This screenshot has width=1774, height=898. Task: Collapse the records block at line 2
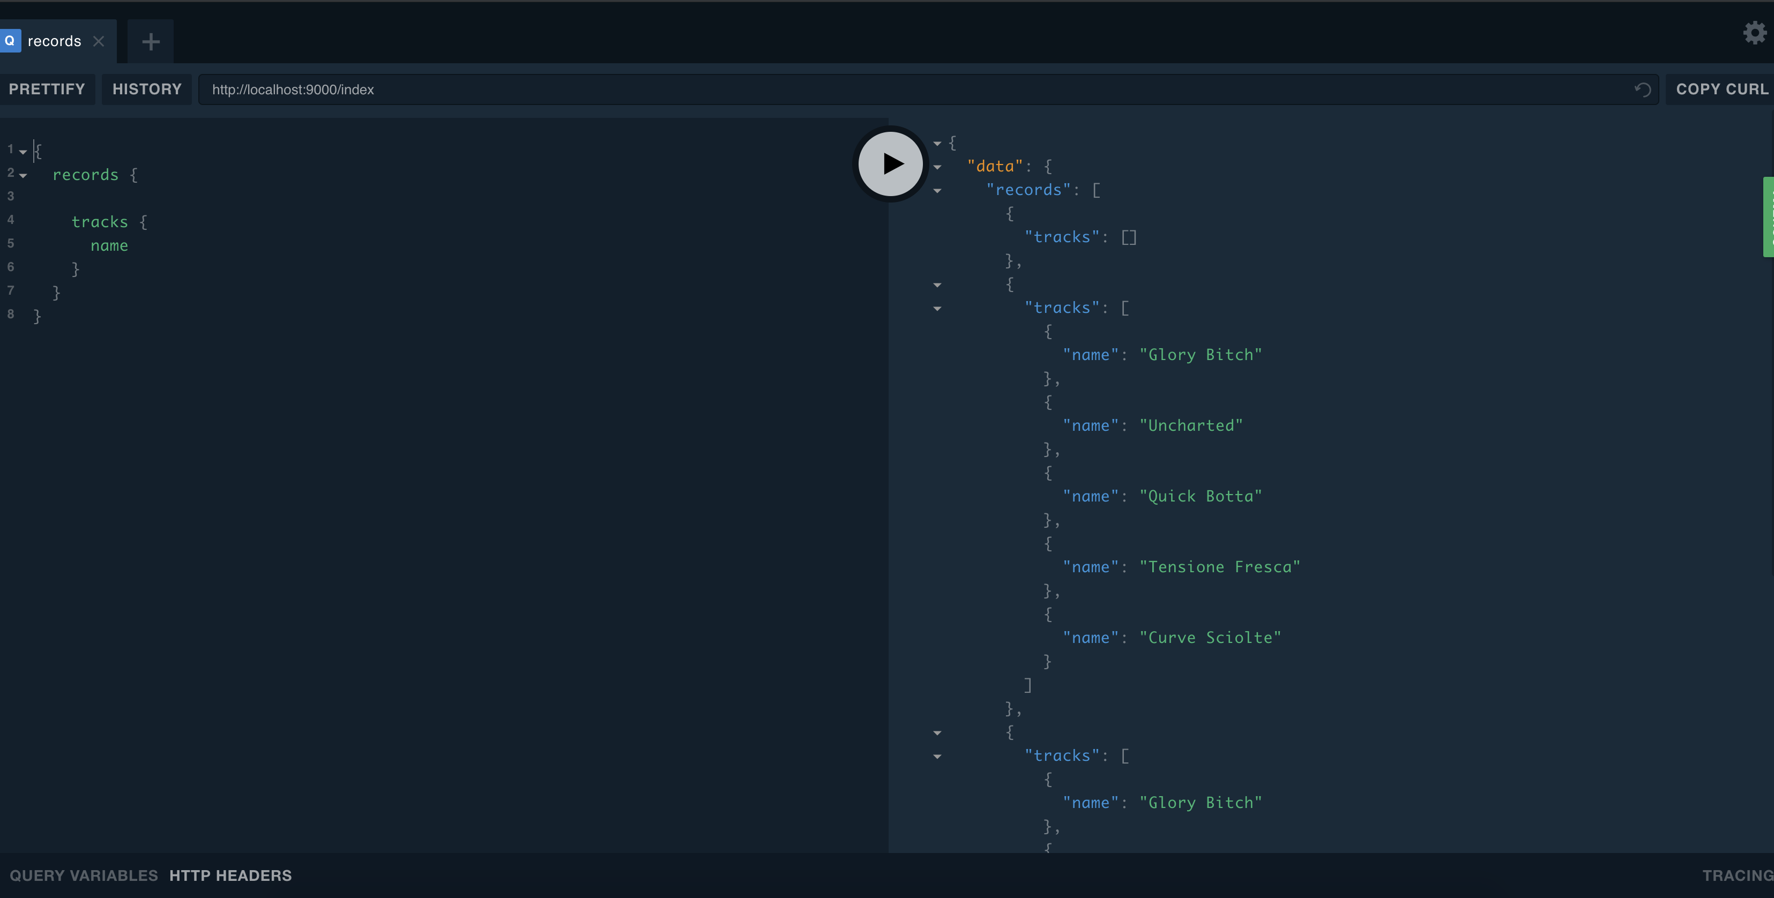pyautogui.click(x=23, y=176)
